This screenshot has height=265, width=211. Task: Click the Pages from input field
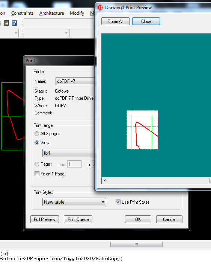[74, 164]
